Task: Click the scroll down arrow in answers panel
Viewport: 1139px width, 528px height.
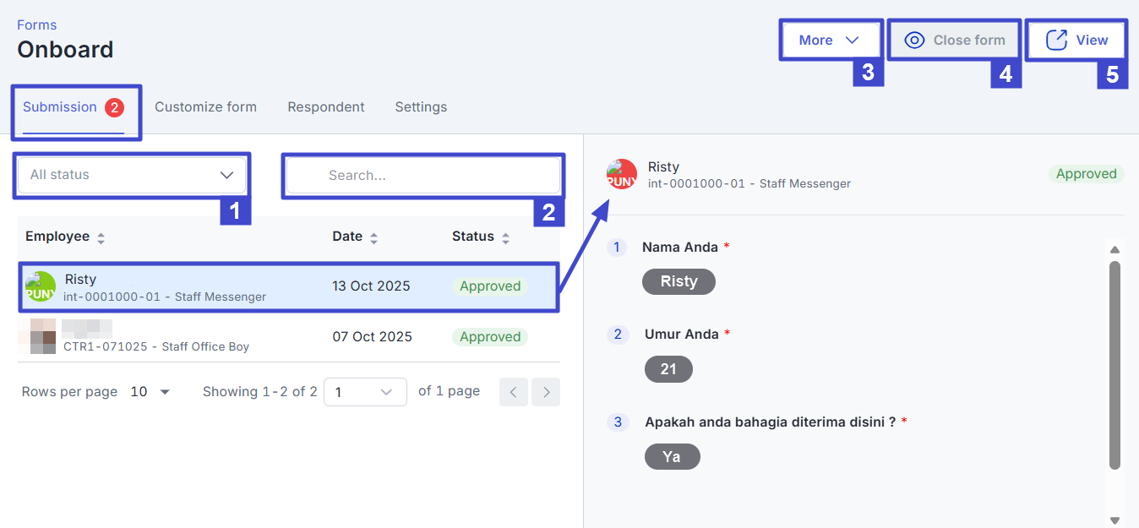Action: click(1114, 520)
